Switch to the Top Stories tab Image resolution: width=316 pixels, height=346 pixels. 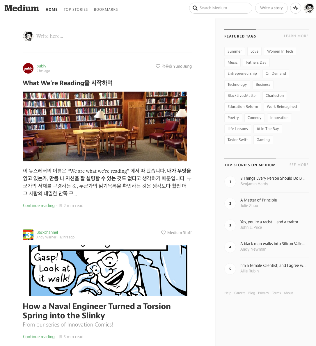point(76,10)
